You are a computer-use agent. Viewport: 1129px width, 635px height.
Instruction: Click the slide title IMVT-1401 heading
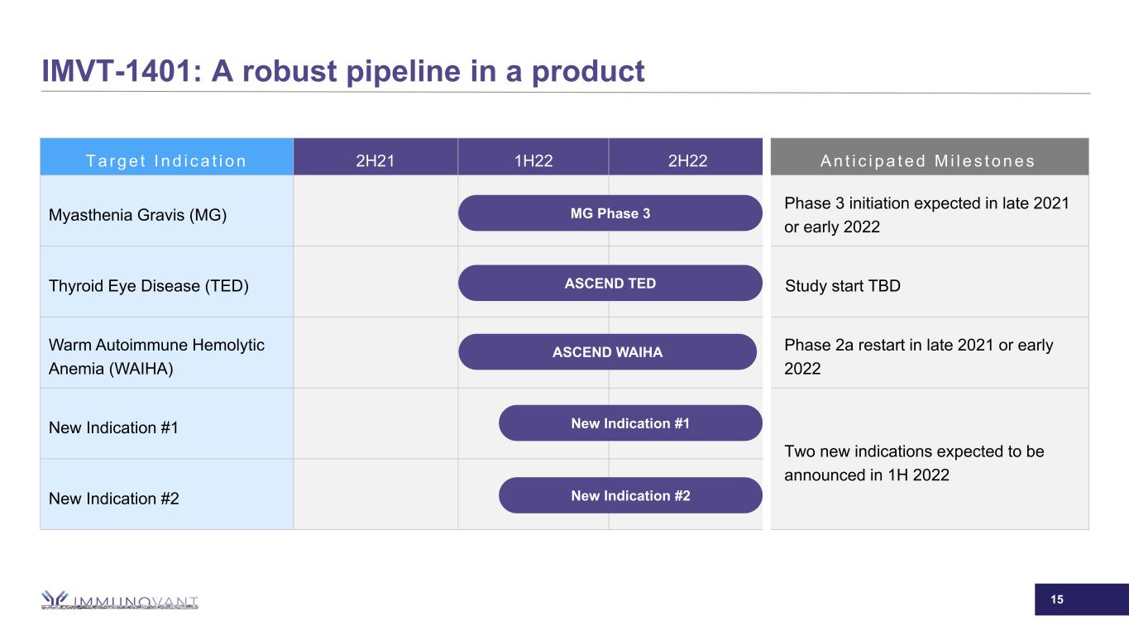click(x=343, y=72)
